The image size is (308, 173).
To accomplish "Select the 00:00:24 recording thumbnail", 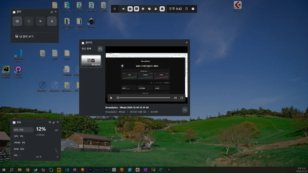I will coord(91,61).
